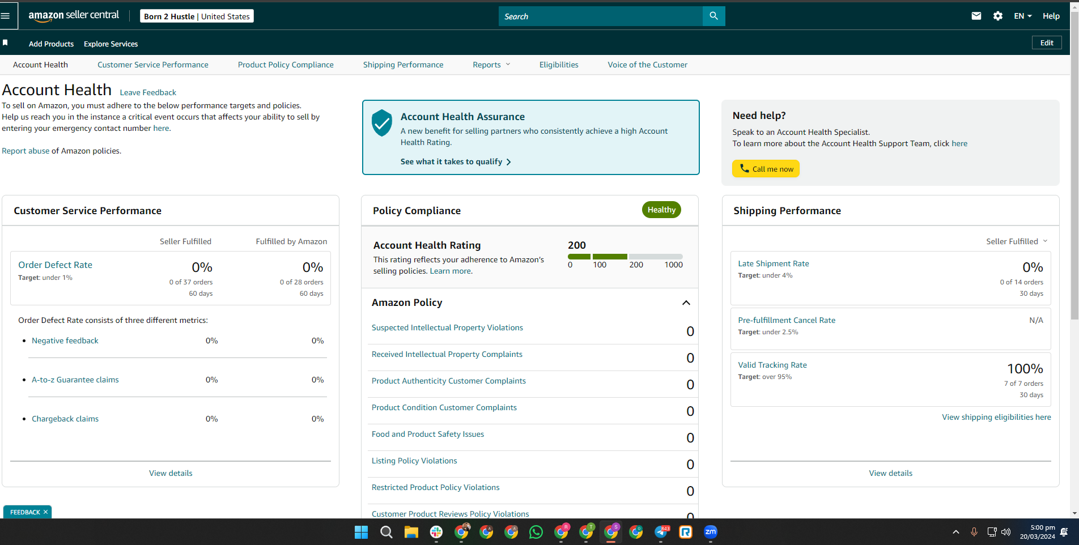Open WhatsApp from the taskbar
1079x545 pixels.
point(536,532)
